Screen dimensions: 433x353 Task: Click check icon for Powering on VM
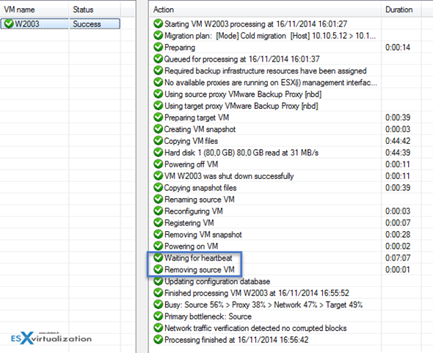[159, 246]
